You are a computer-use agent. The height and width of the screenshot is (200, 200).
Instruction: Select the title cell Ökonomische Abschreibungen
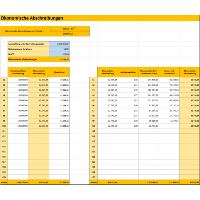(x=100, y=18)
